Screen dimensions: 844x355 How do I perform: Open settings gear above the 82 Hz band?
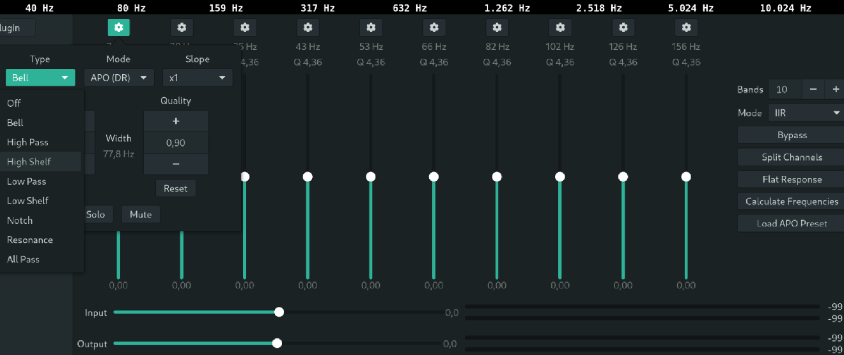click(x=497, y=28)
